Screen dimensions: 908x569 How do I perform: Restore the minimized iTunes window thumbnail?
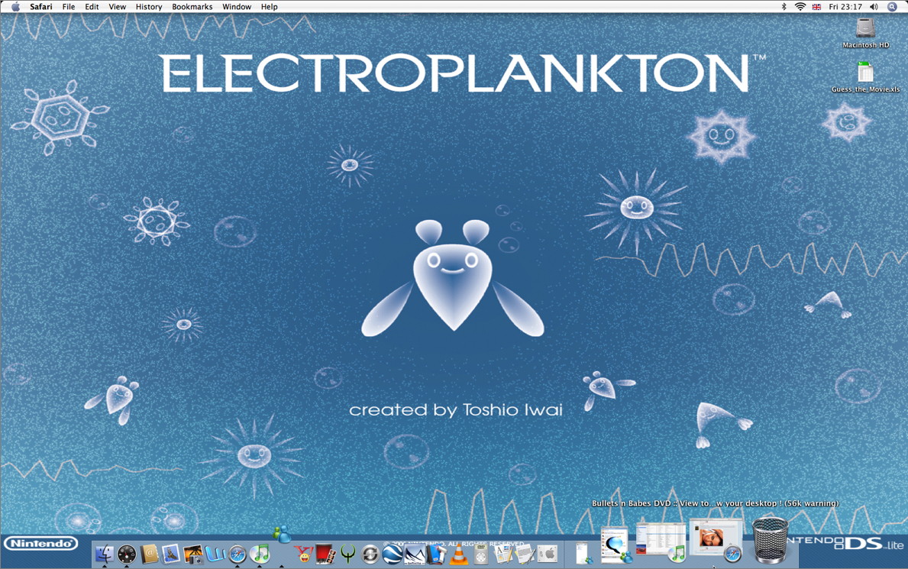click(661, 542)
